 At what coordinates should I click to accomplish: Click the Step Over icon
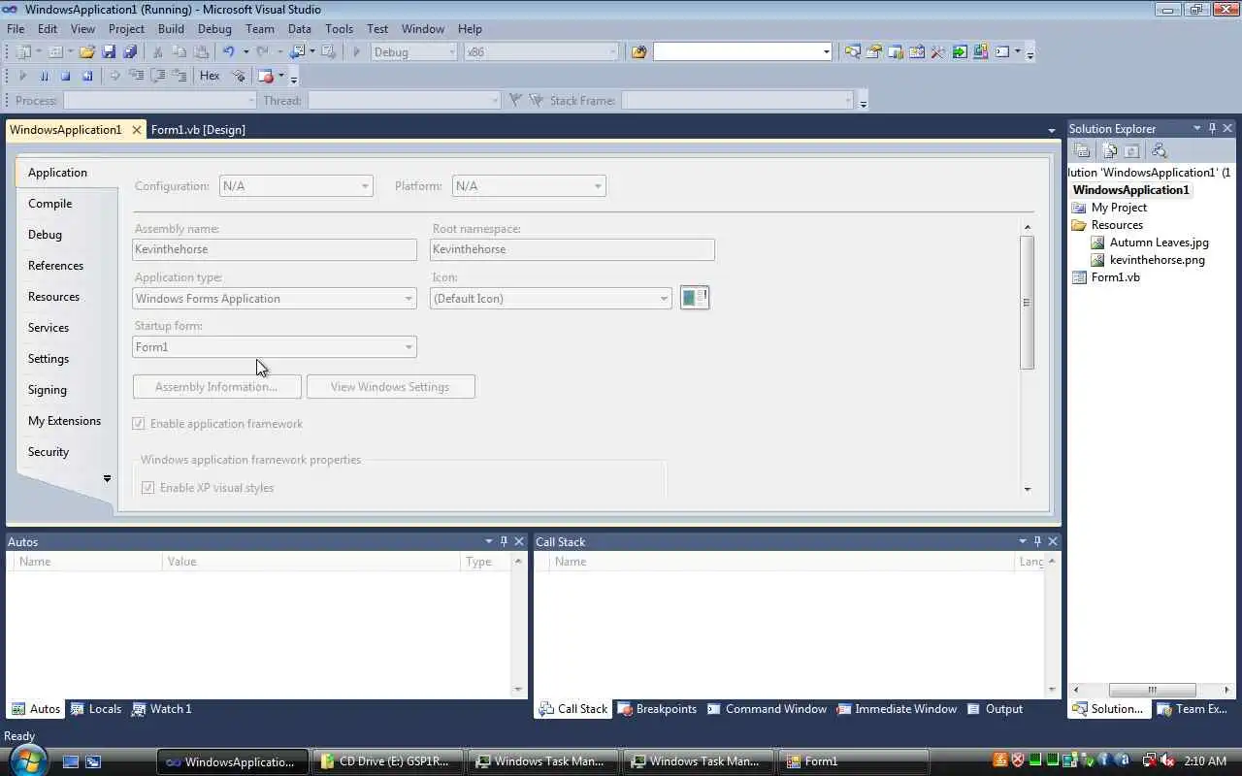pos(157,76)
